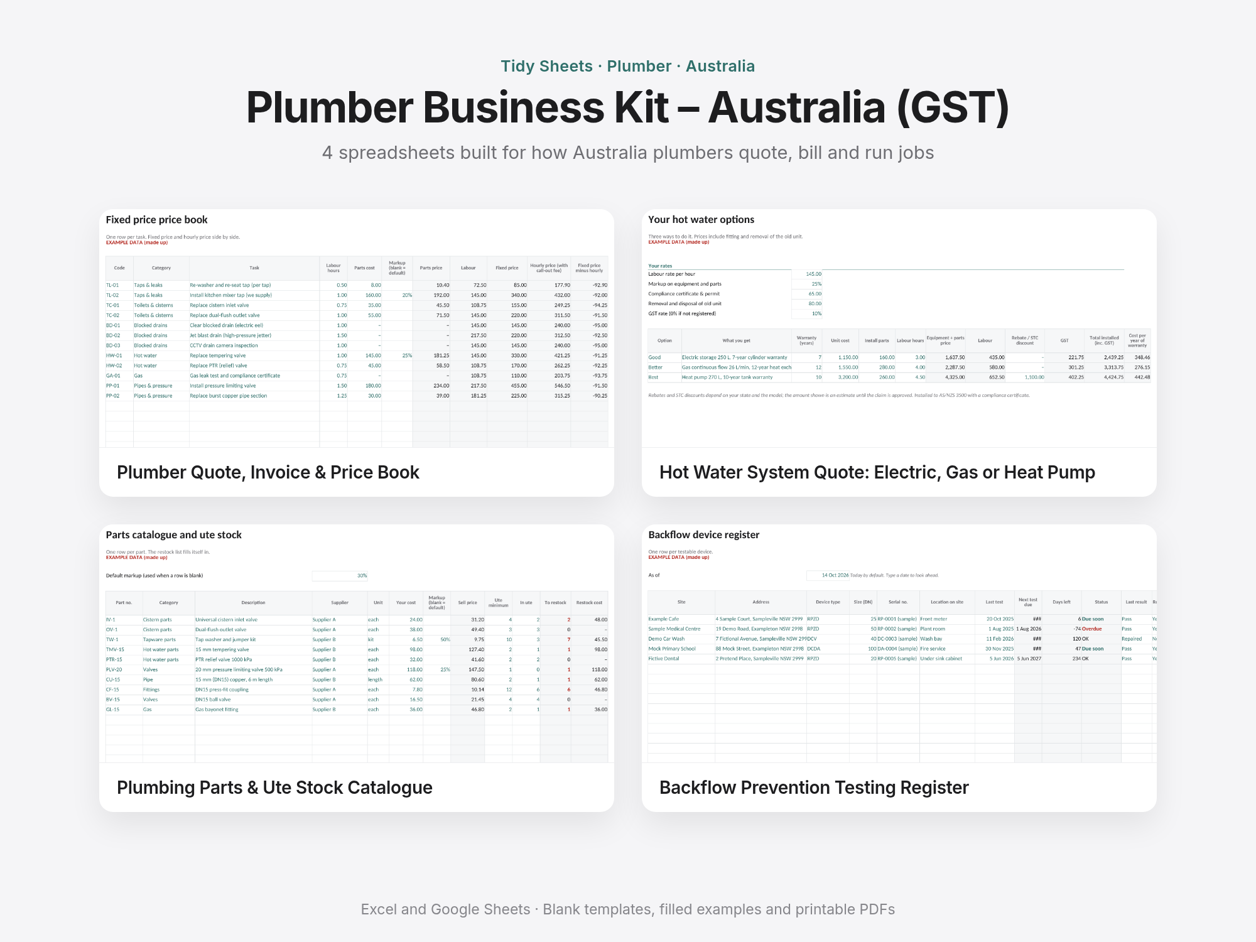This screenshot has width=1256, height=942.
Task: Select the 'Gas continuous flow 26 L/min' description
Action: click(x=737, y=367)
